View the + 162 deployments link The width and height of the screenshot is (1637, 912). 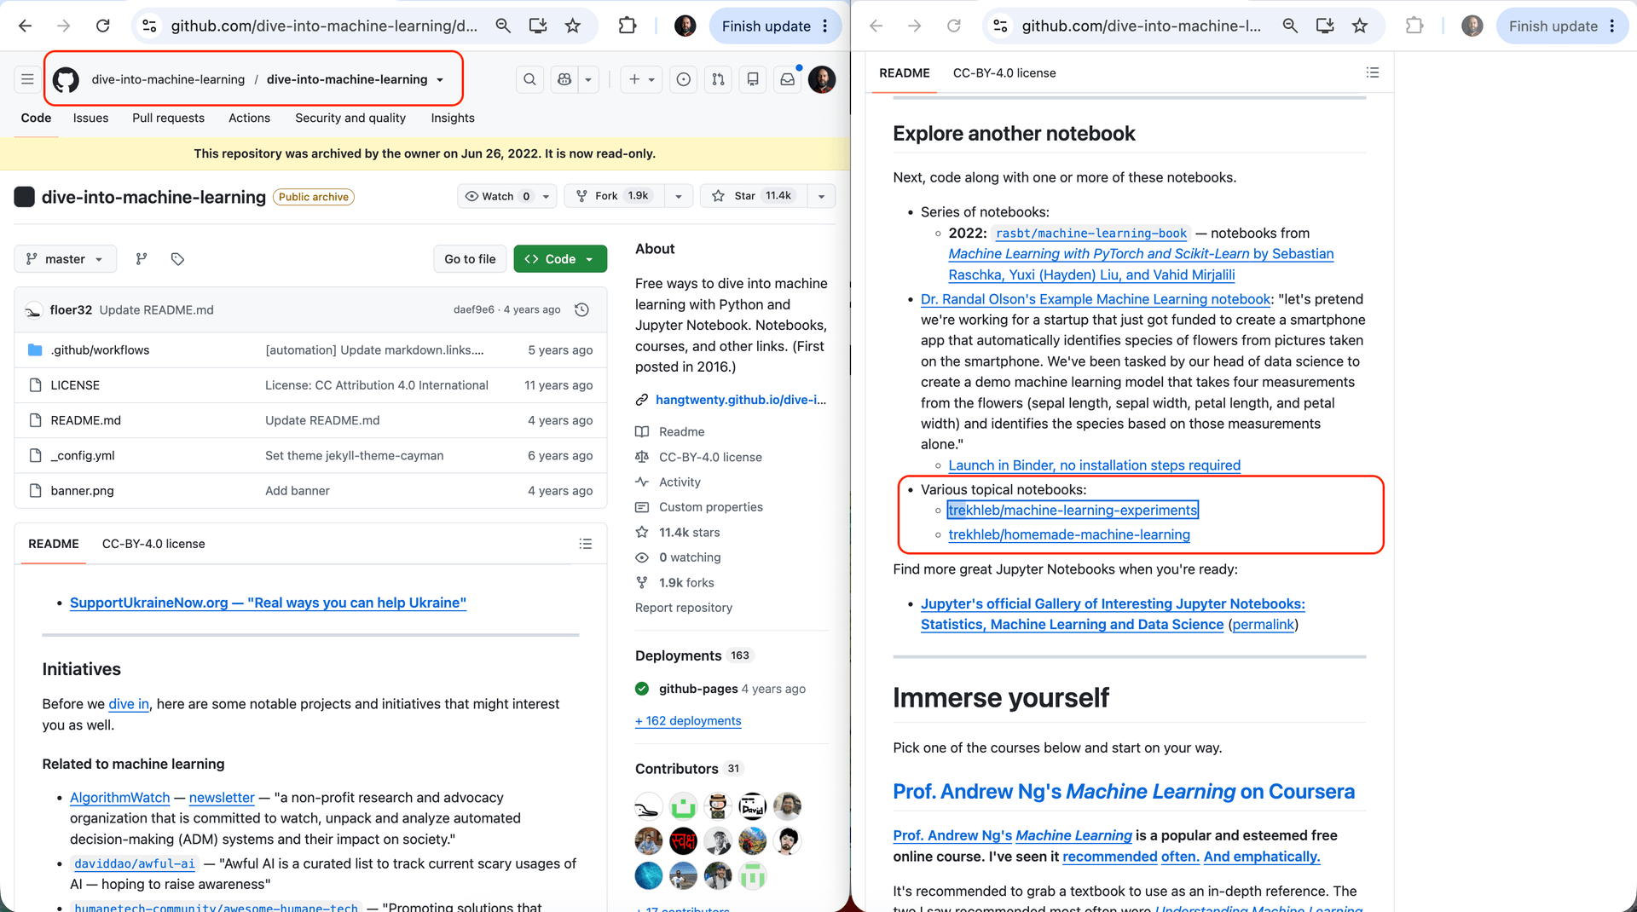click(688, 721)
